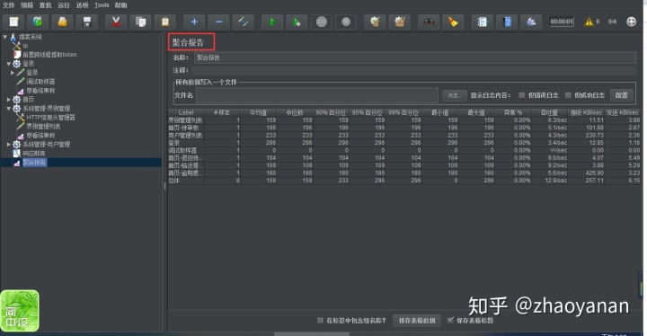Open the Templates toolbar icon
The width and height of the screenshot is (647, 336).
(x=38, y=22)
